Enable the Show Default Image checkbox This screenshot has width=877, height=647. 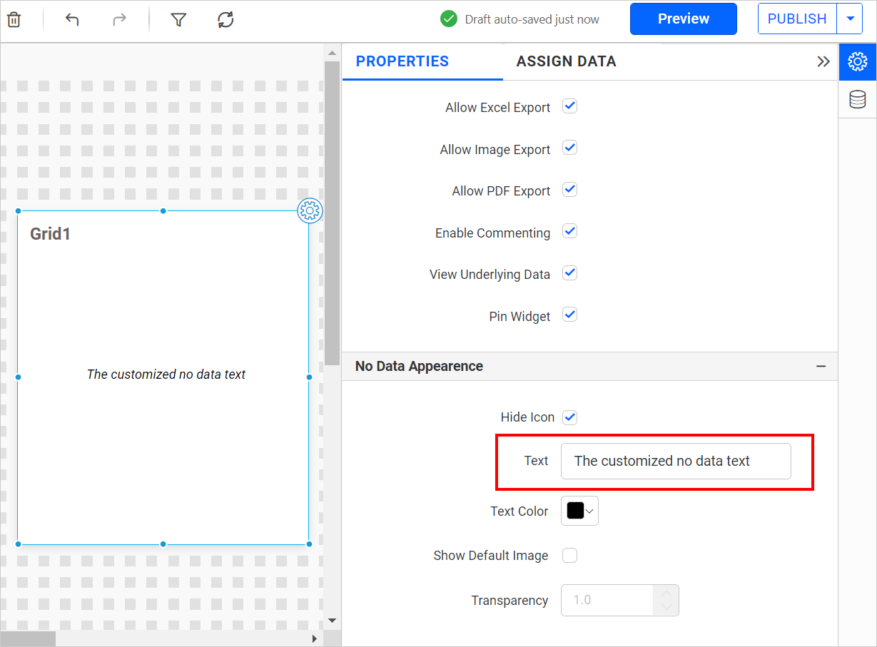pos(569,555)
